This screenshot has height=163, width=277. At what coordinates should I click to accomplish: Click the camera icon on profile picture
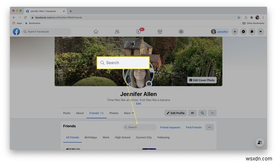pyautogui.click(x=149, y=84)
